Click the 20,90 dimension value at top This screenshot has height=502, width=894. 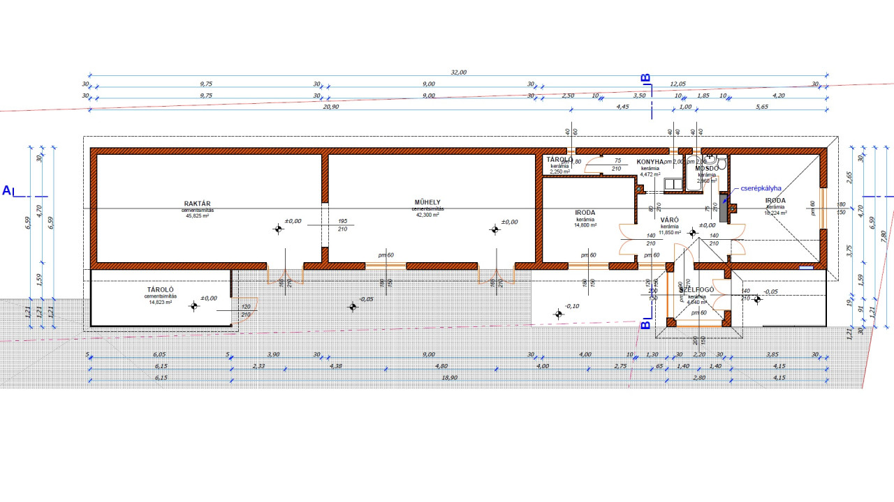(x=331, y=107)
